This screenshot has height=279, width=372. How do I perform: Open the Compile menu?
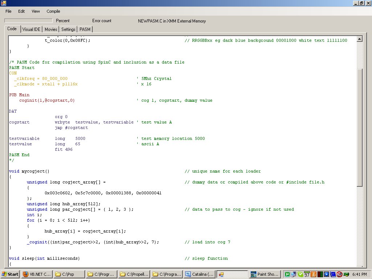53,11
